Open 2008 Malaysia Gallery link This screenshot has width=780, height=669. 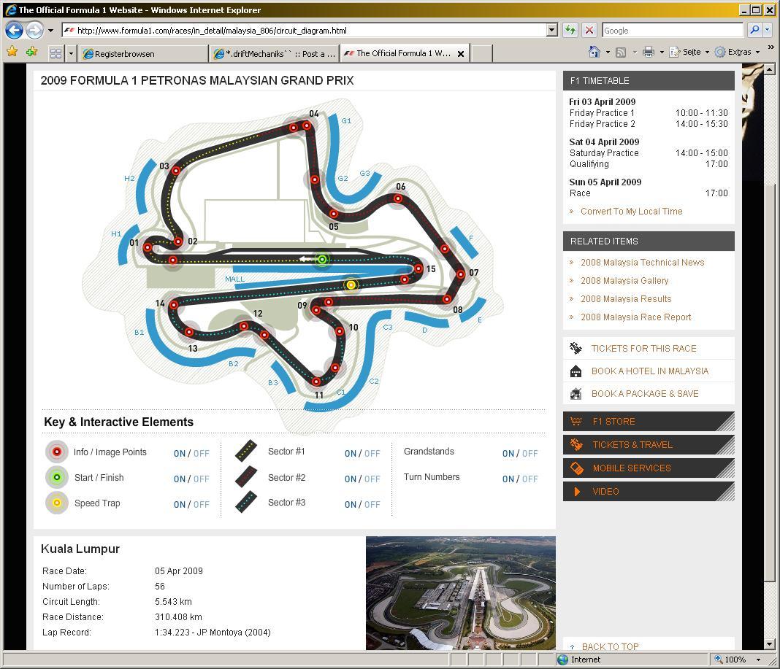pyautogui.click(x=624, y=281)
